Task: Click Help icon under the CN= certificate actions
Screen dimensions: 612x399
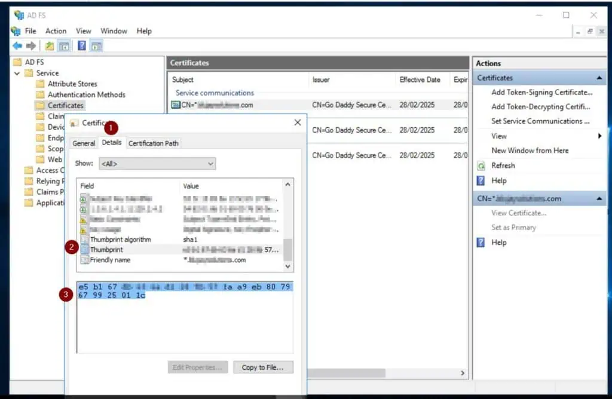Action: tap(481, 243)
